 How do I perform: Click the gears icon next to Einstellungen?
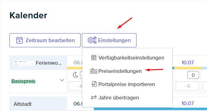[92, 40]
